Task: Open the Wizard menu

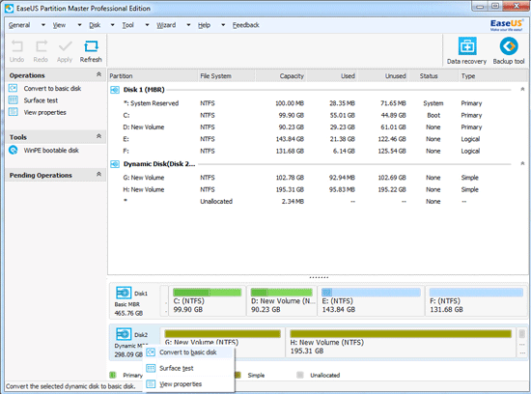Action: coord(166,25)
